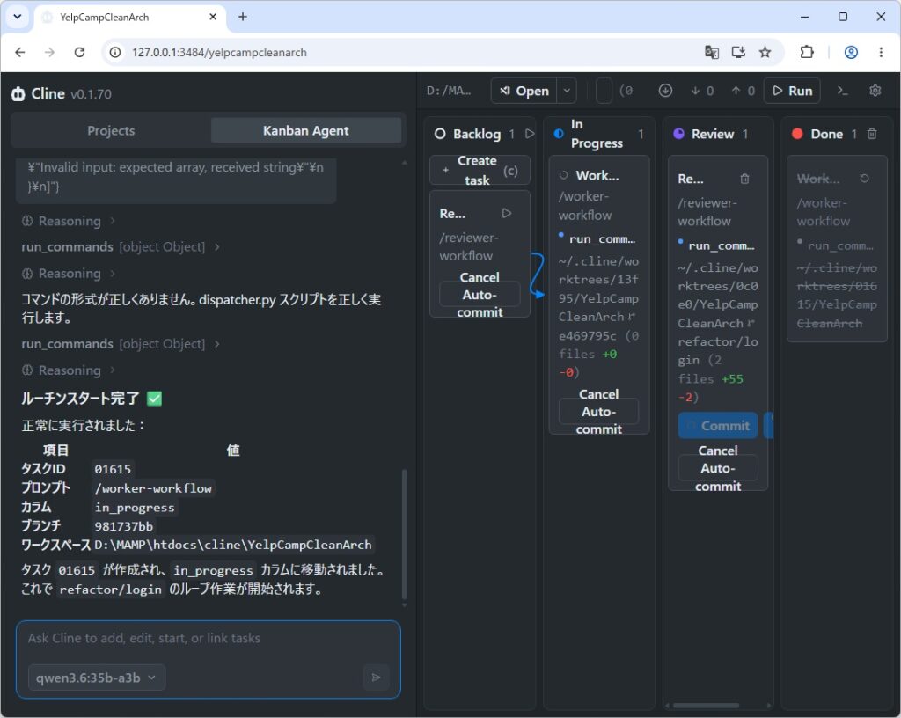901x718 pixels.
Task: Open the terminal prompt icon
Action: click(842, 91)
